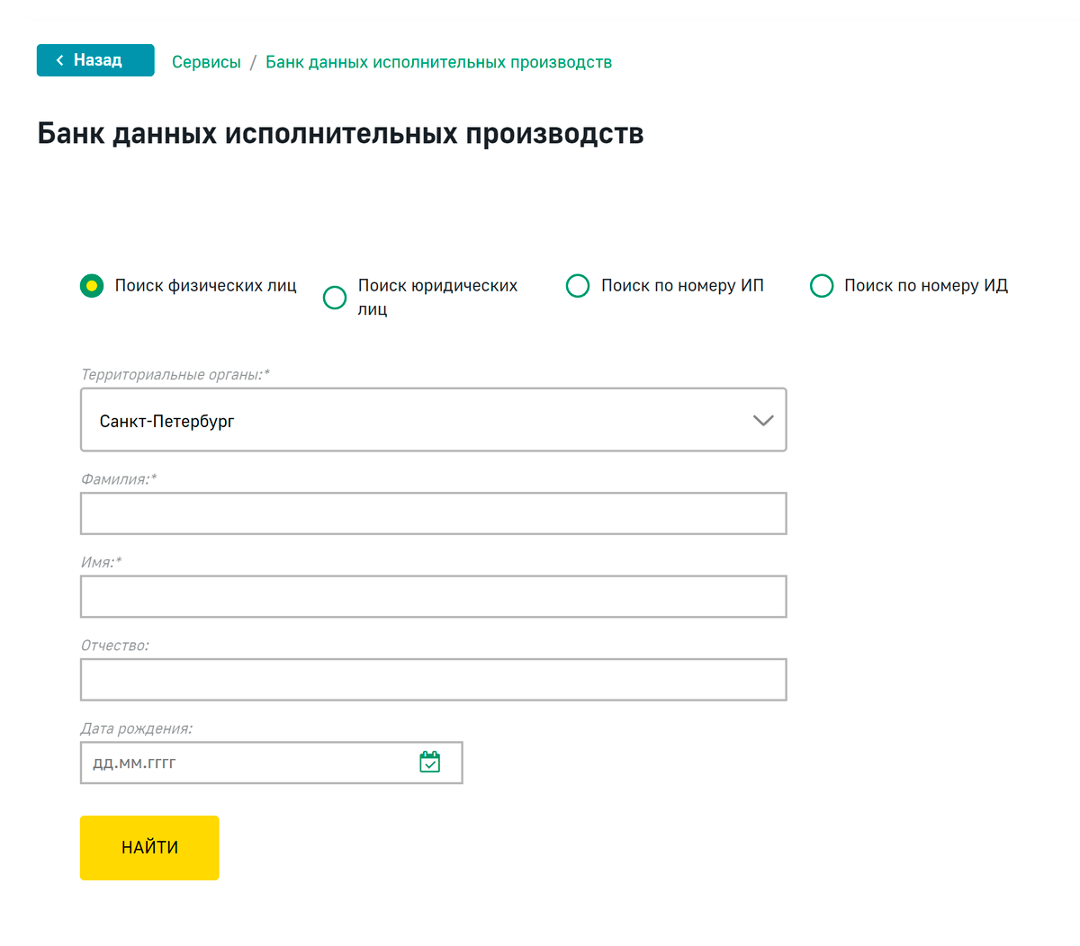Choose the 'Поиск по номеру ИП' radio option
This screenshot has height=946, width=1080.
click(x=578, y=286)
